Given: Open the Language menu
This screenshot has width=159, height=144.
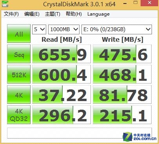Looking at the screenshot, I should tap(98, 14).
